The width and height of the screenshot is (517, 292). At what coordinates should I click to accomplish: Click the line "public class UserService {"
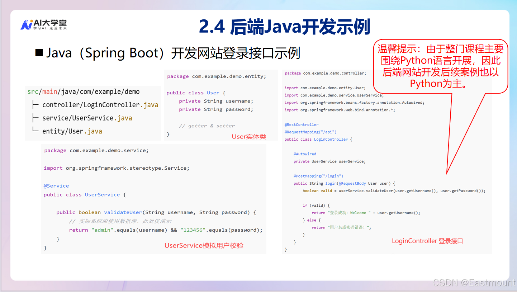(x=85, y=195)
